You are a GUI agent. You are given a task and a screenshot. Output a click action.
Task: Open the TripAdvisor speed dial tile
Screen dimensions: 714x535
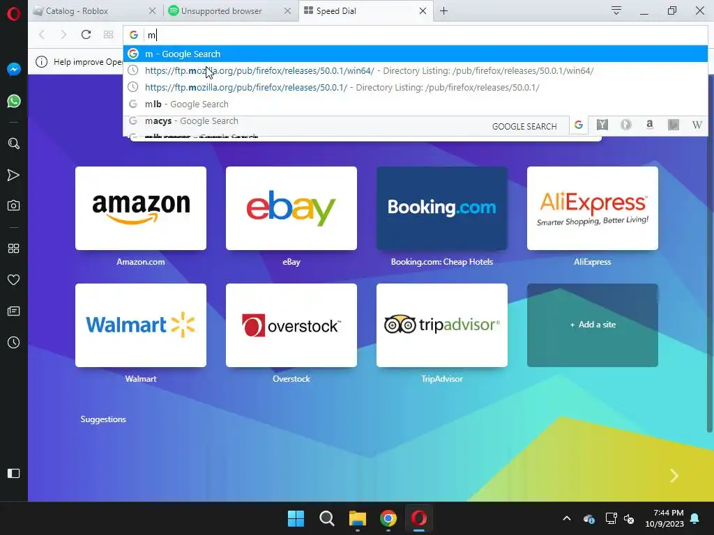[442, 325]
